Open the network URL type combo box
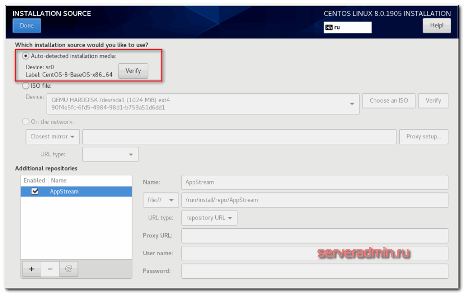This screenshot has width=464, height=294. pyautogui.click(x=110, y=155)
